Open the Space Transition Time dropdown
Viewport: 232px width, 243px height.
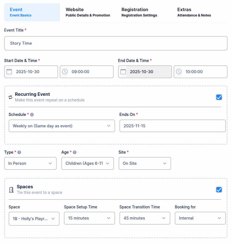pyautogui.click(x=145, y=218)
